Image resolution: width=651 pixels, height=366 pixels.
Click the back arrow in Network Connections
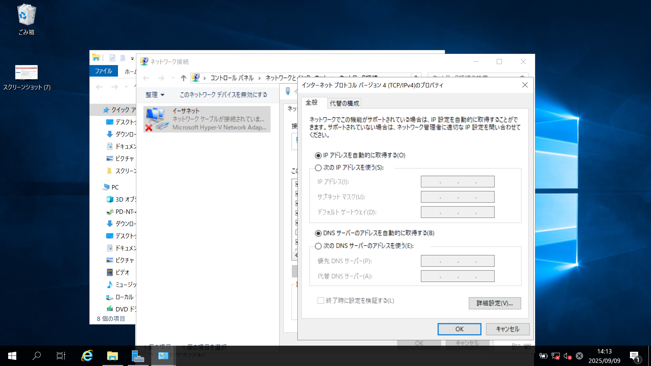[x=146, y=78]
